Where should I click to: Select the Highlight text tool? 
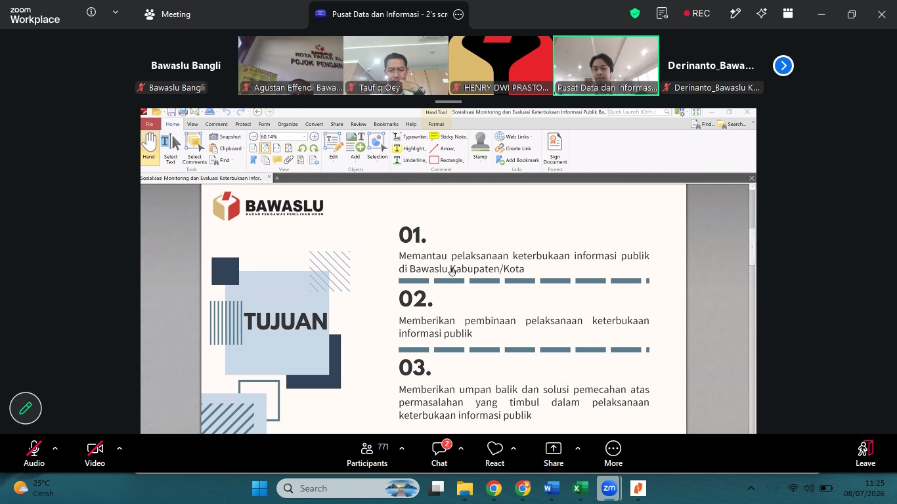(410, 148)
